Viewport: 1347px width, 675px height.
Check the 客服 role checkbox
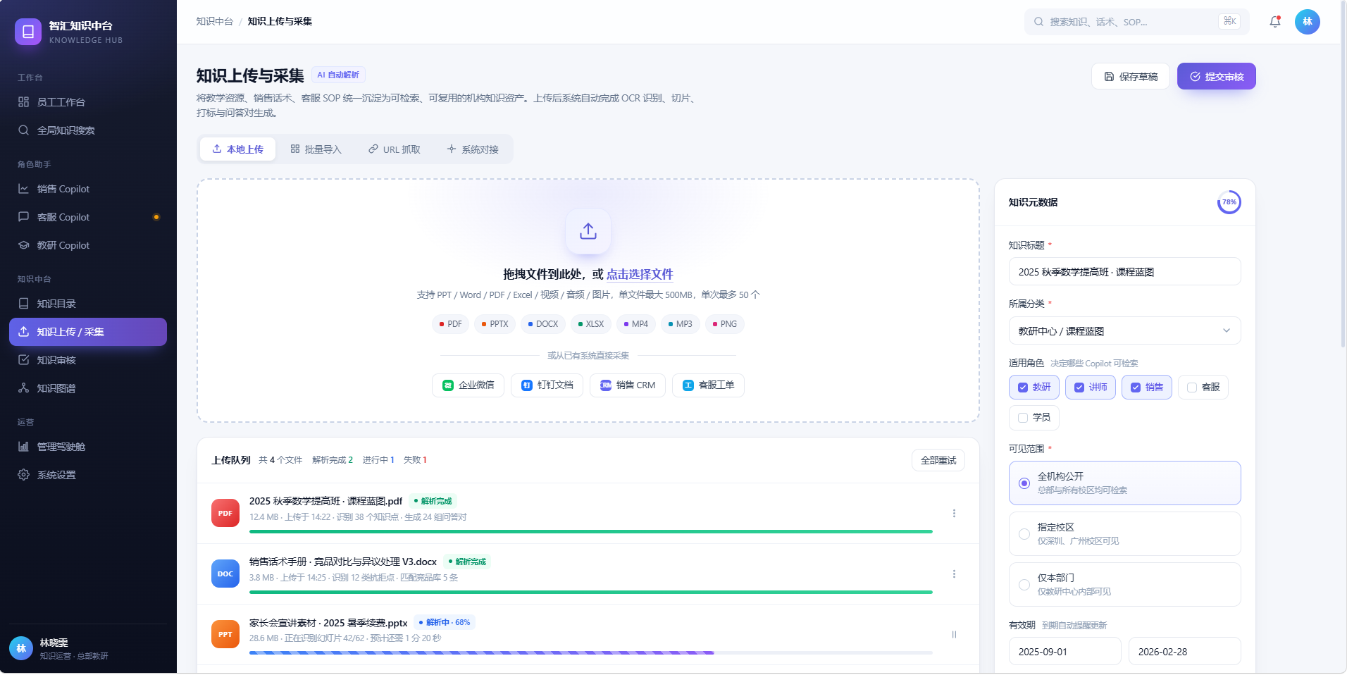[1192, 388]
